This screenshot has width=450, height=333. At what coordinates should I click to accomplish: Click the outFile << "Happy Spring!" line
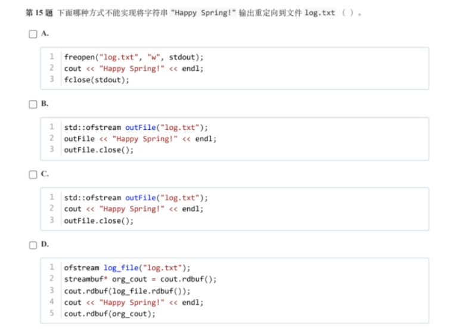pos(140,139)
